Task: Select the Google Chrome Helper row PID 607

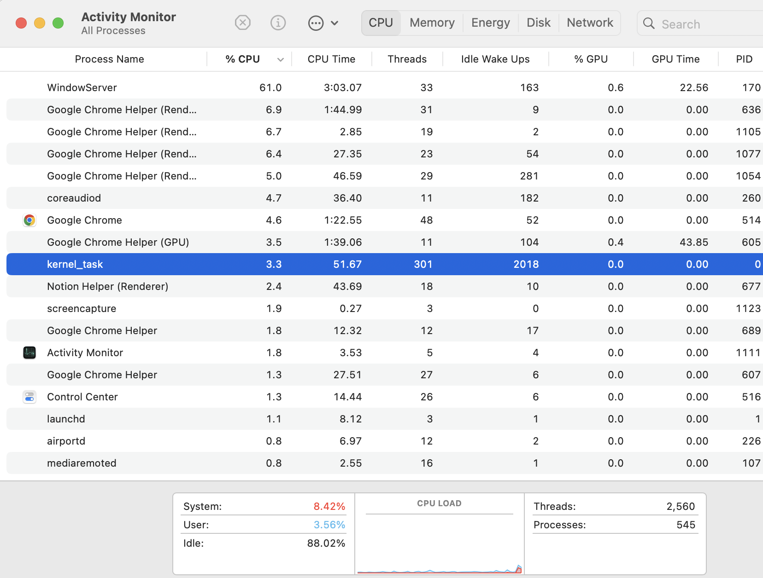Action: 385,375
